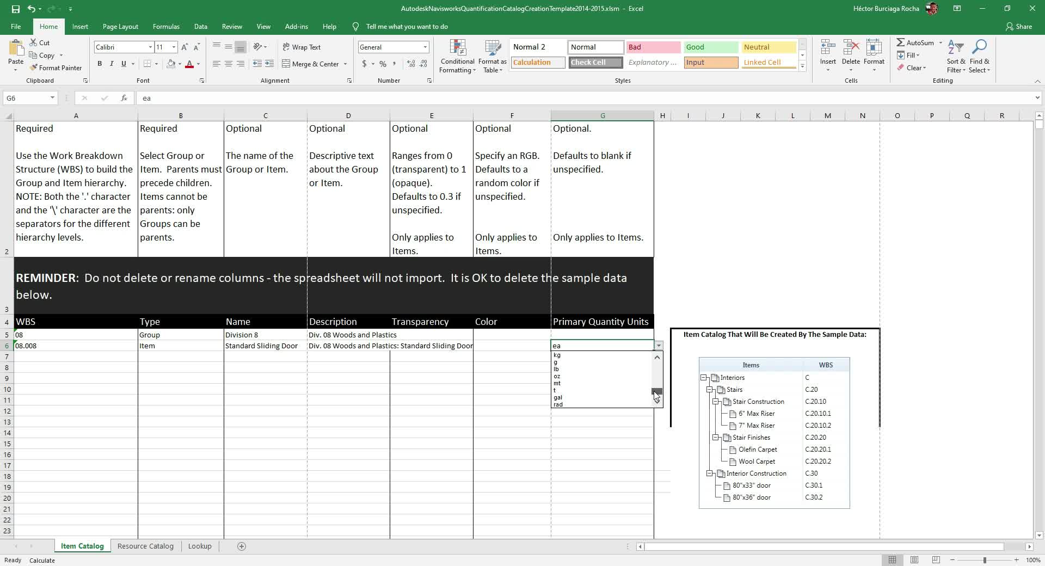Image resolution: width=1045 pixels, height=566 pixels.
Task: Click Delete cells icon
Action: pyautogui.click(x=851, y=47)
